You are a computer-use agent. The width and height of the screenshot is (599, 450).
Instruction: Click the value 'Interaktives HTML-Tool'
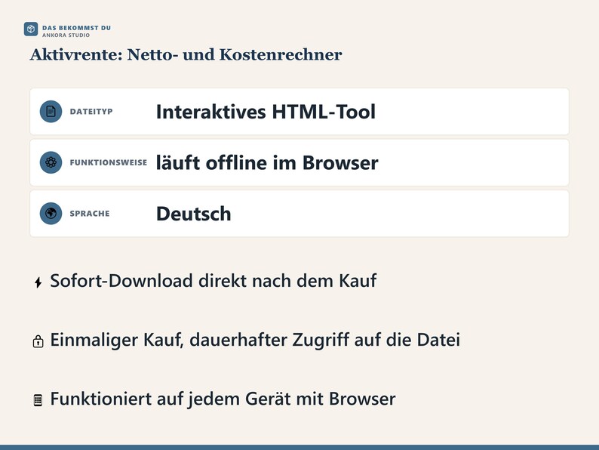pyautogui.click(x=266, y=112)
